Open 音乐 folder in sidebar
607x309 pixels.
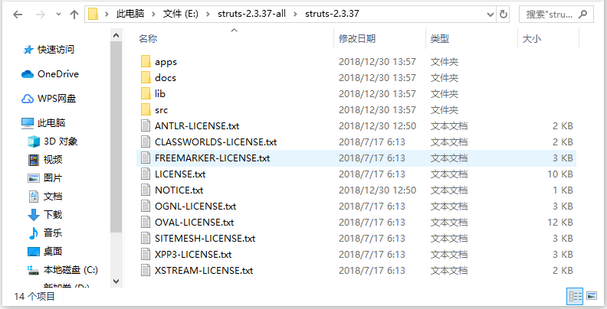(x=53, y=233)
